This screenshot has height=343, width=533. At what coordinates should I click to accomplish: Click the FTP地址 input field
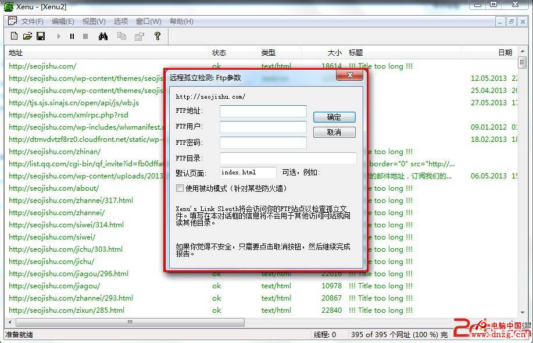tap(263, 111)
